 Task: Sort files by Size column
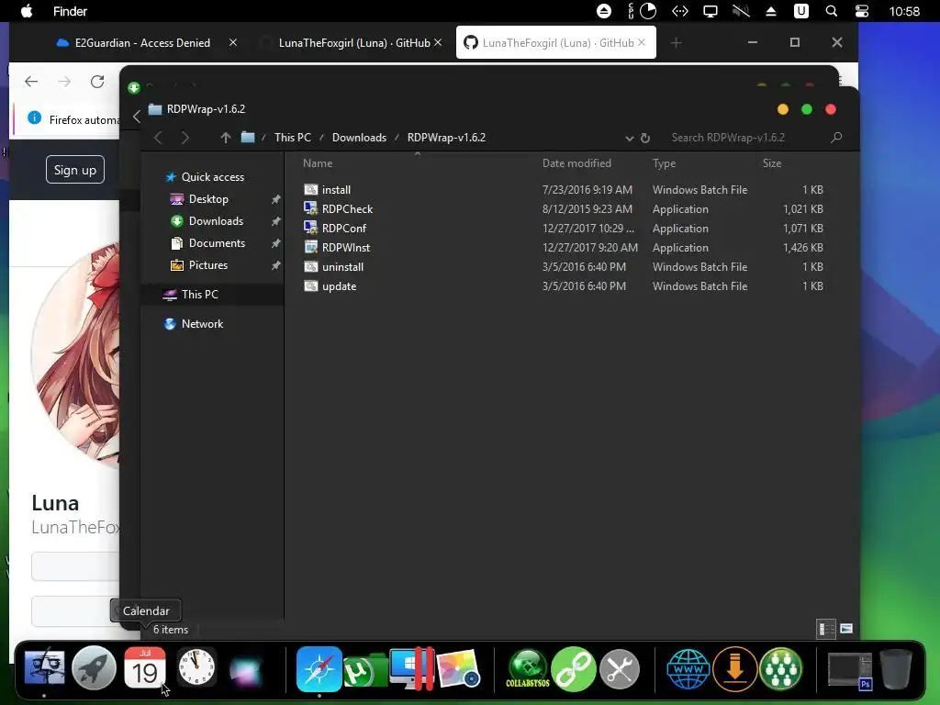[x=771, y=163]
